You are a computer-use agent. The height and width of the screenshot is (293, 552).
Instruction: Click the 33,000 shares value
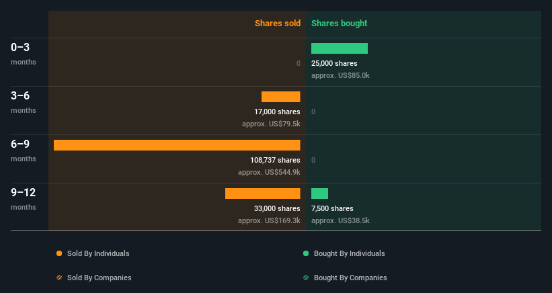[277, 208]
